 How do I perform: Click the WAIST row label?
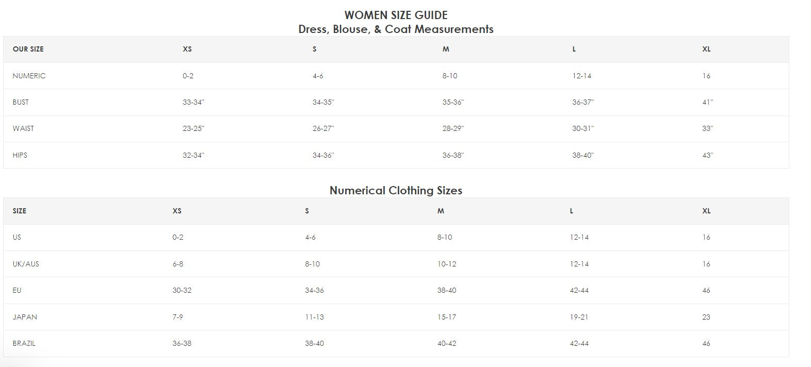(23, 128)
